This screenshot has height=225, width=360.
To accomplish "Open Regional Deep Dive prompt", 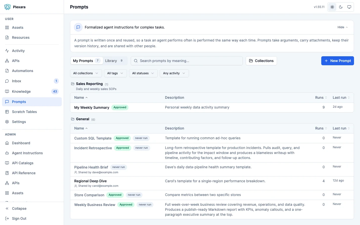I will click(x=90, y=181).
